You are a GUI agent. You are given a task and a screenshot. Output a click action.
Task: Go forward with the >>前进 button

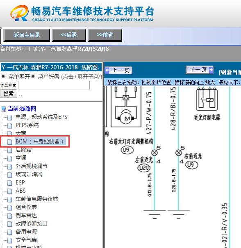(x=105, y=35)
